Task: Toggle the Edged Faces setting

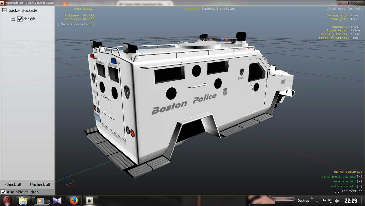Action: [355, 31]
